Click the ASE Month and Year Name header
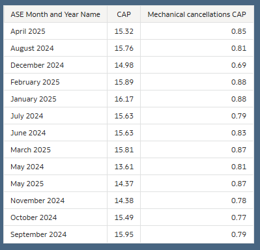 tap(55, 14)
